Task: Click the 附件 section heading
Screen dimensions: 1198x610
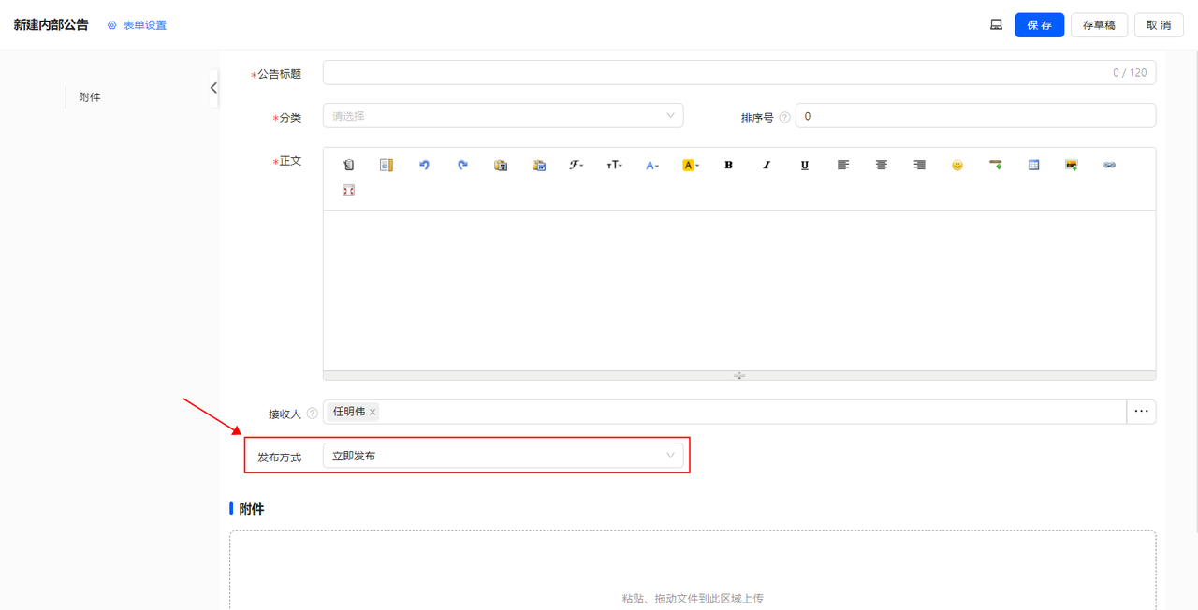Action: tap(252, 509)
